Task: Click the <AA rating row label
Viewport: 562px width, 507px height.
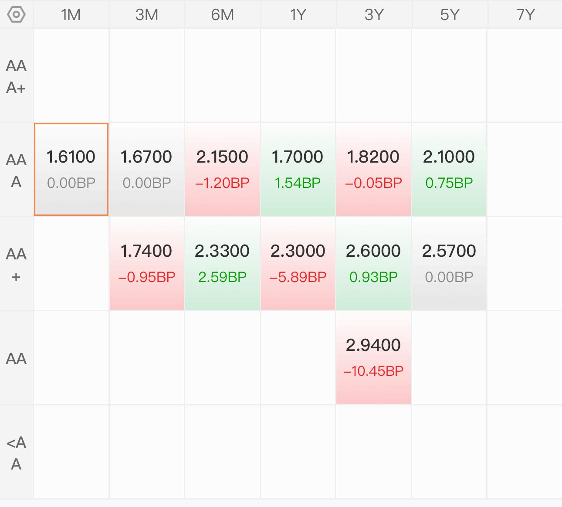Action: pos(17,453)
